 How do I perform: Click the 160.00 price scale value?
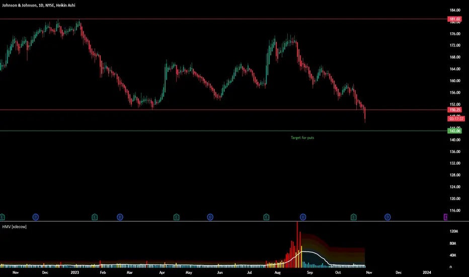pyautogui.click(x=455, y=81)
